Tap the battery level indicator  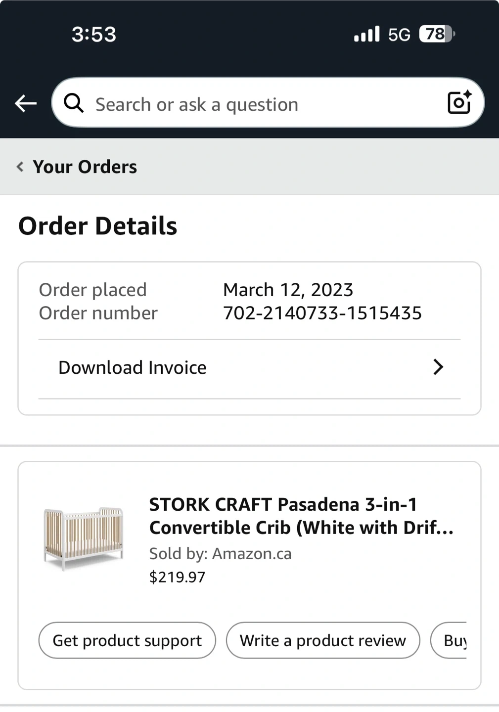[437, 34]
